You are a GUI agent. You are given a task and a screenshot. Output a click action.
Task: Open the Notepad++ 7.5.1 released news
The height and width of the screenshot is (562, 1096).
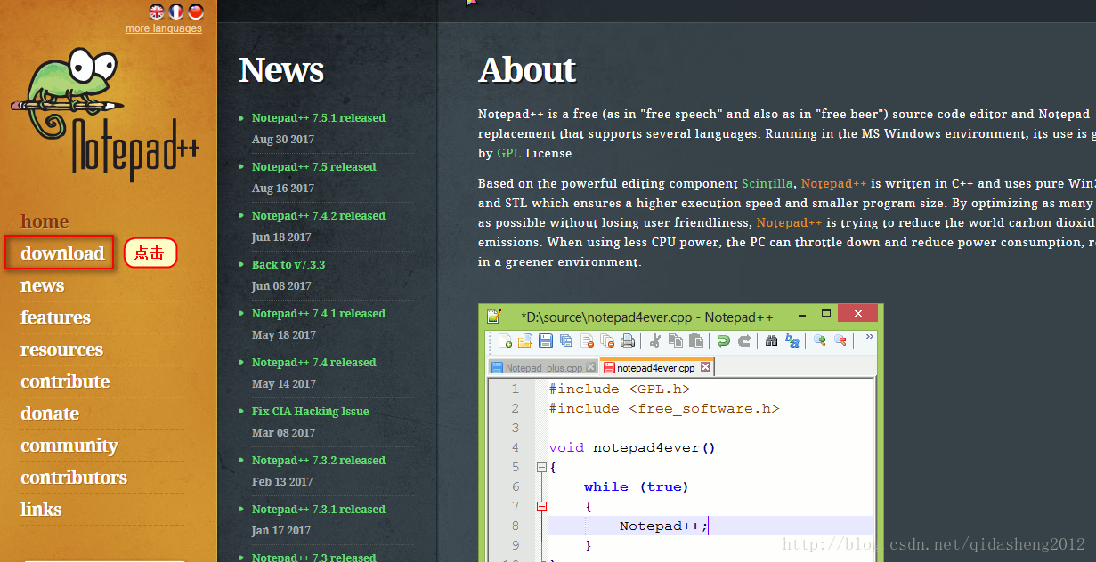(319, 118)
